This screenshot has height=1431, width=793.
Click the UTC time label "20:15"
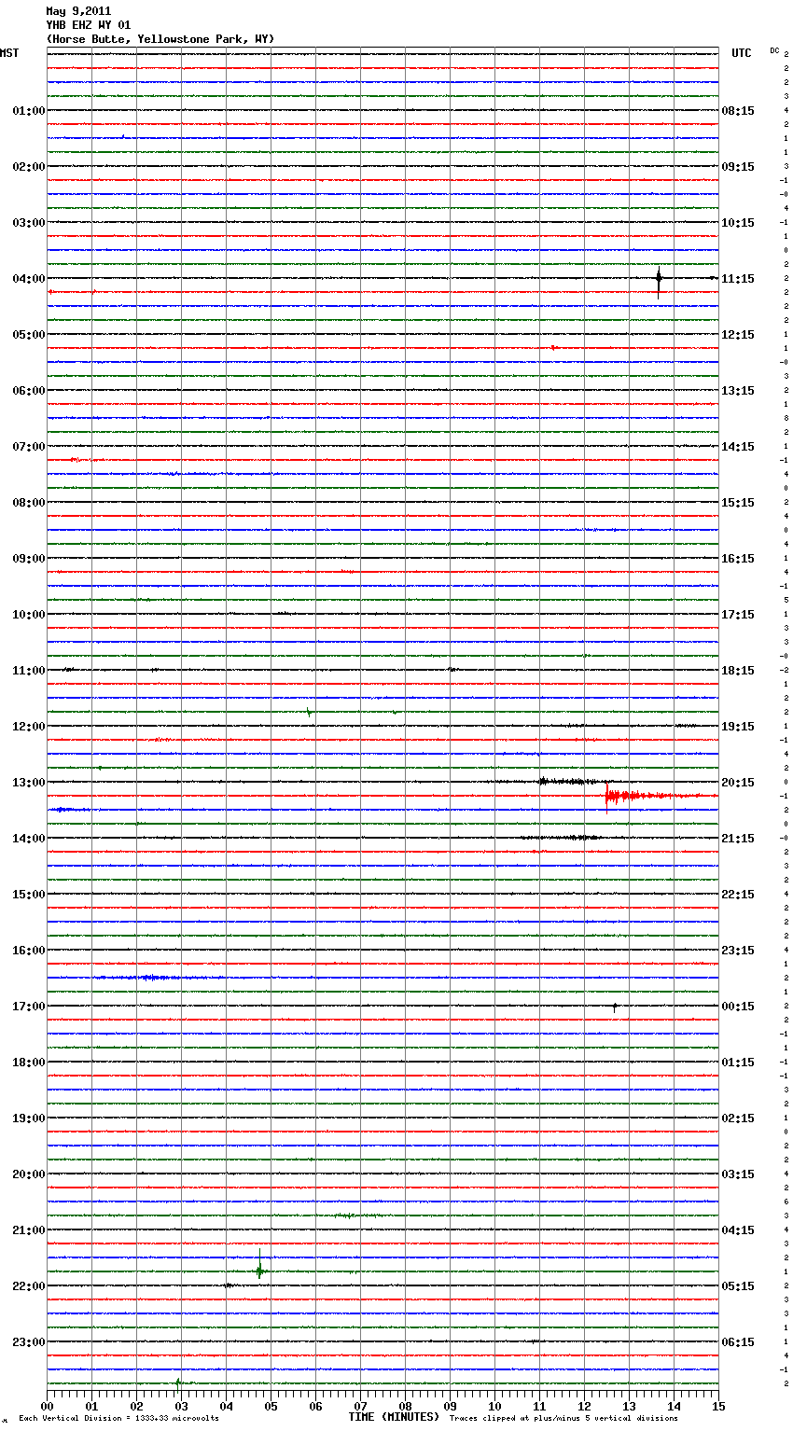(738, 783)
